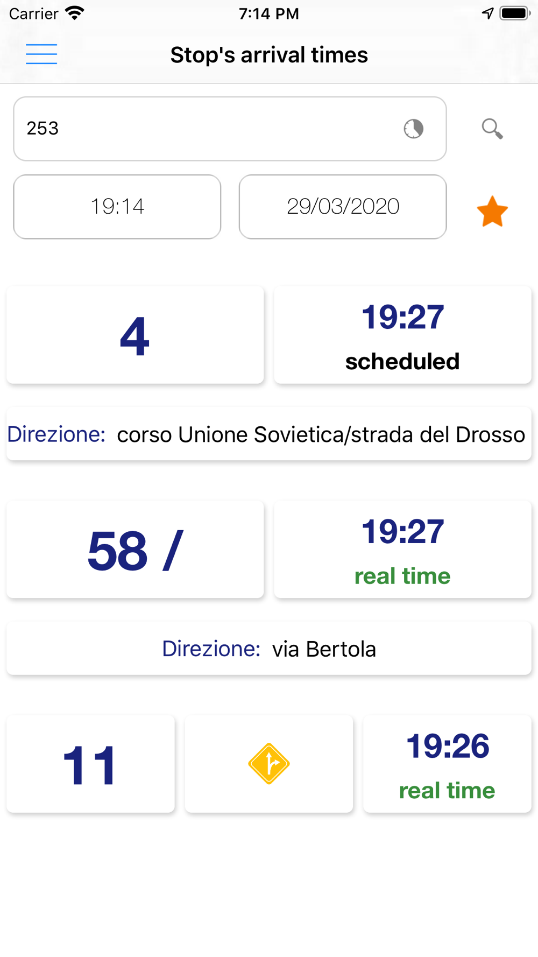Toggle the orange favorite star
The image size is (538, 957).
tap(492, 212)
